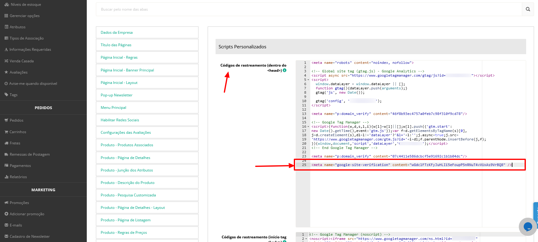The image size is (538, 242).
Task: Focus the Buscar pelo nome das abas field
Action: pyautogui.click(x=309, y=9)
